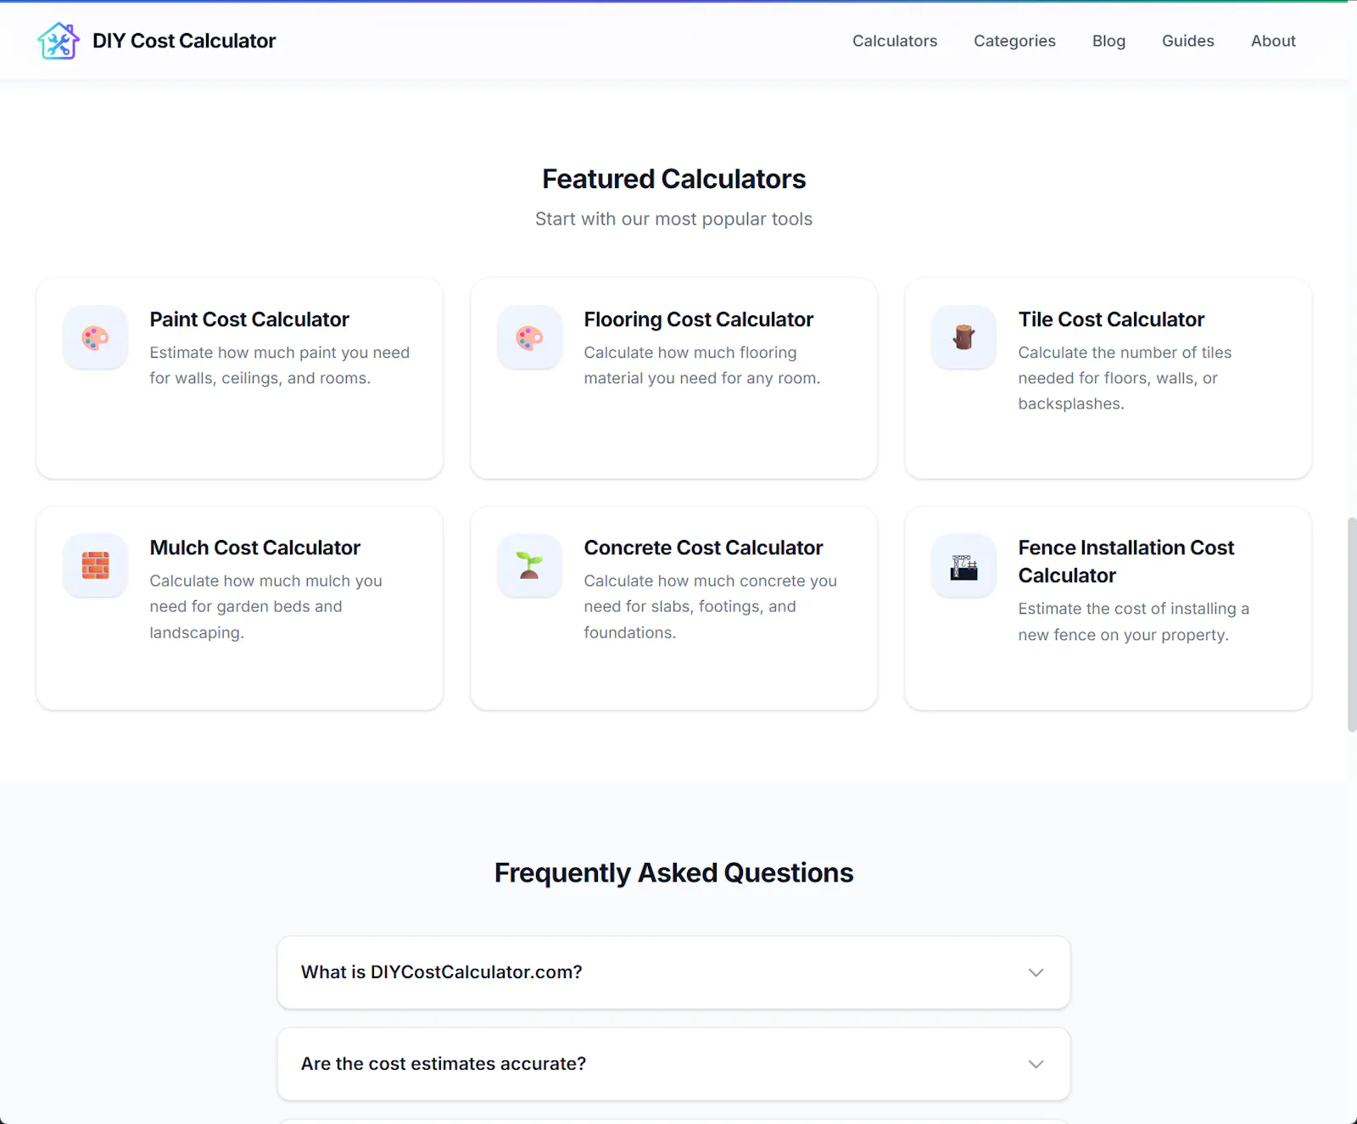Screen dimensions: 1357x1124
Task: Click the page vertical scrollbar thumb
Action: (1352, 624)
